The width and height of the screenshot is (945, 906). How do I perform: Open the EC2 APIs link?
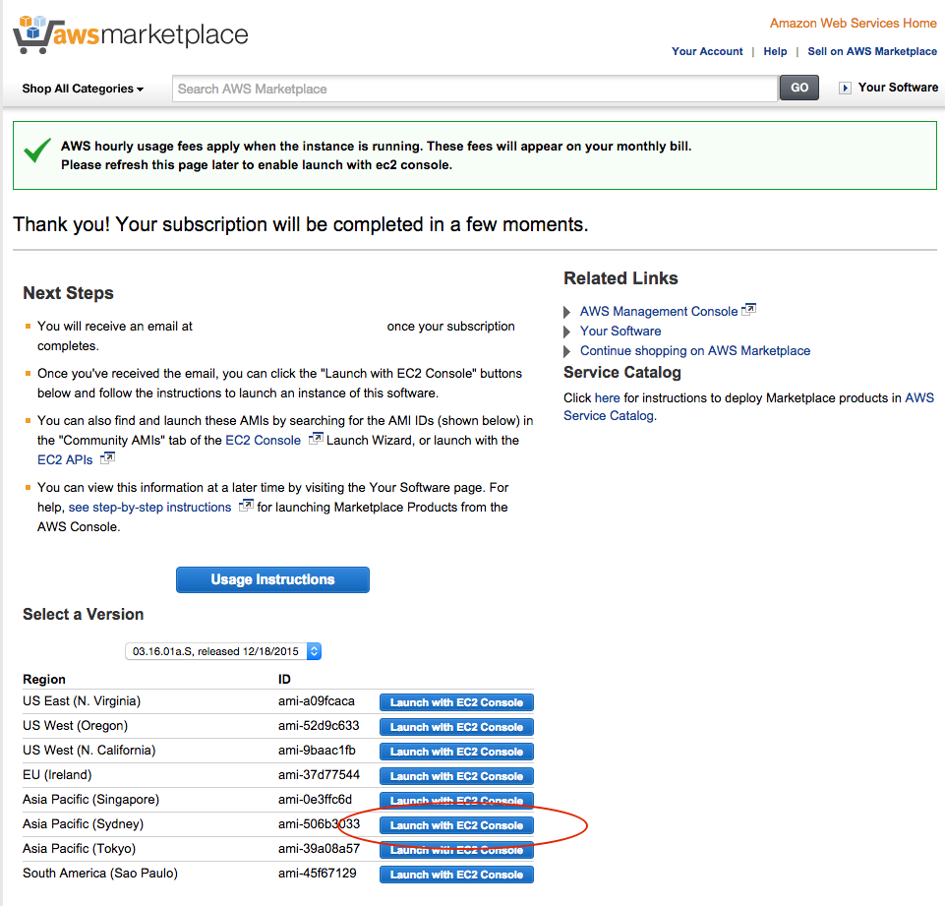65,460
